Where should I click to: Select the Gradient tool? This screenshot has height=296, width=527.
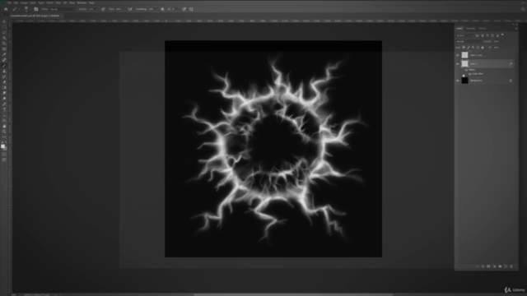click(4, 88)
